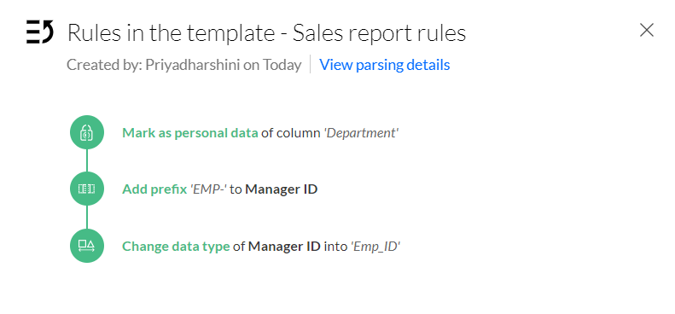Viewport: 675px width, 314px height.
Task: Click the Mark as personal data lock icon
Action: (87, 132)
